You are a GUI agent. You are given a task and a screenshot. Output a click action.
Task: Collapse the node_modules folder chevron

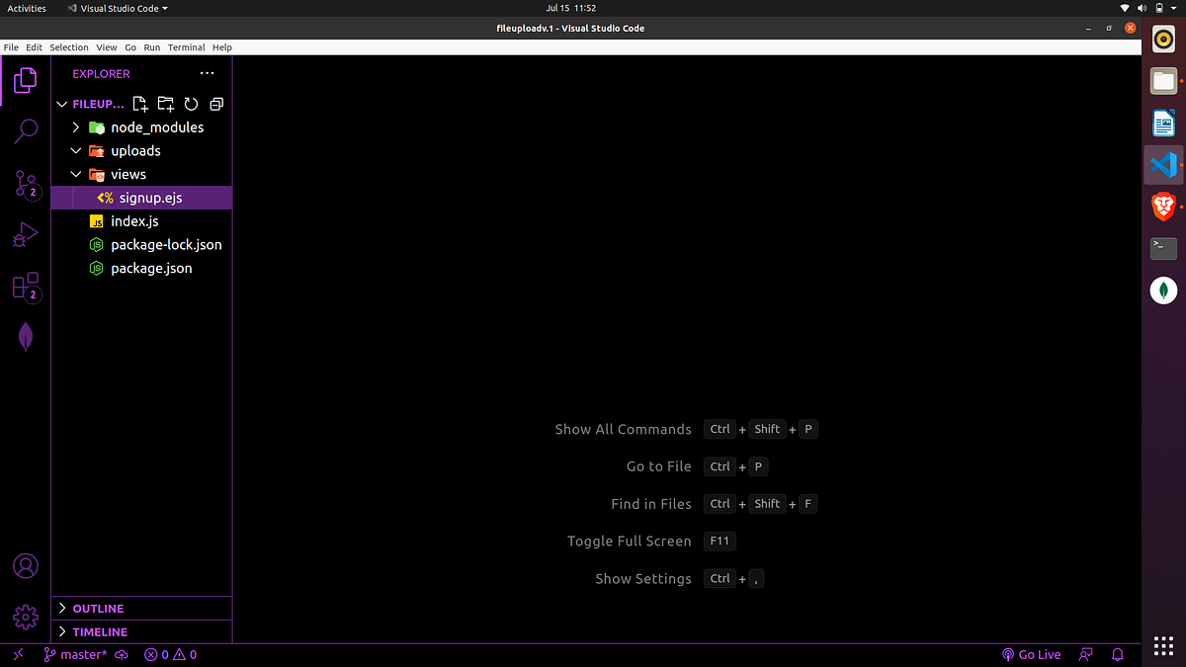coord(75,126)
